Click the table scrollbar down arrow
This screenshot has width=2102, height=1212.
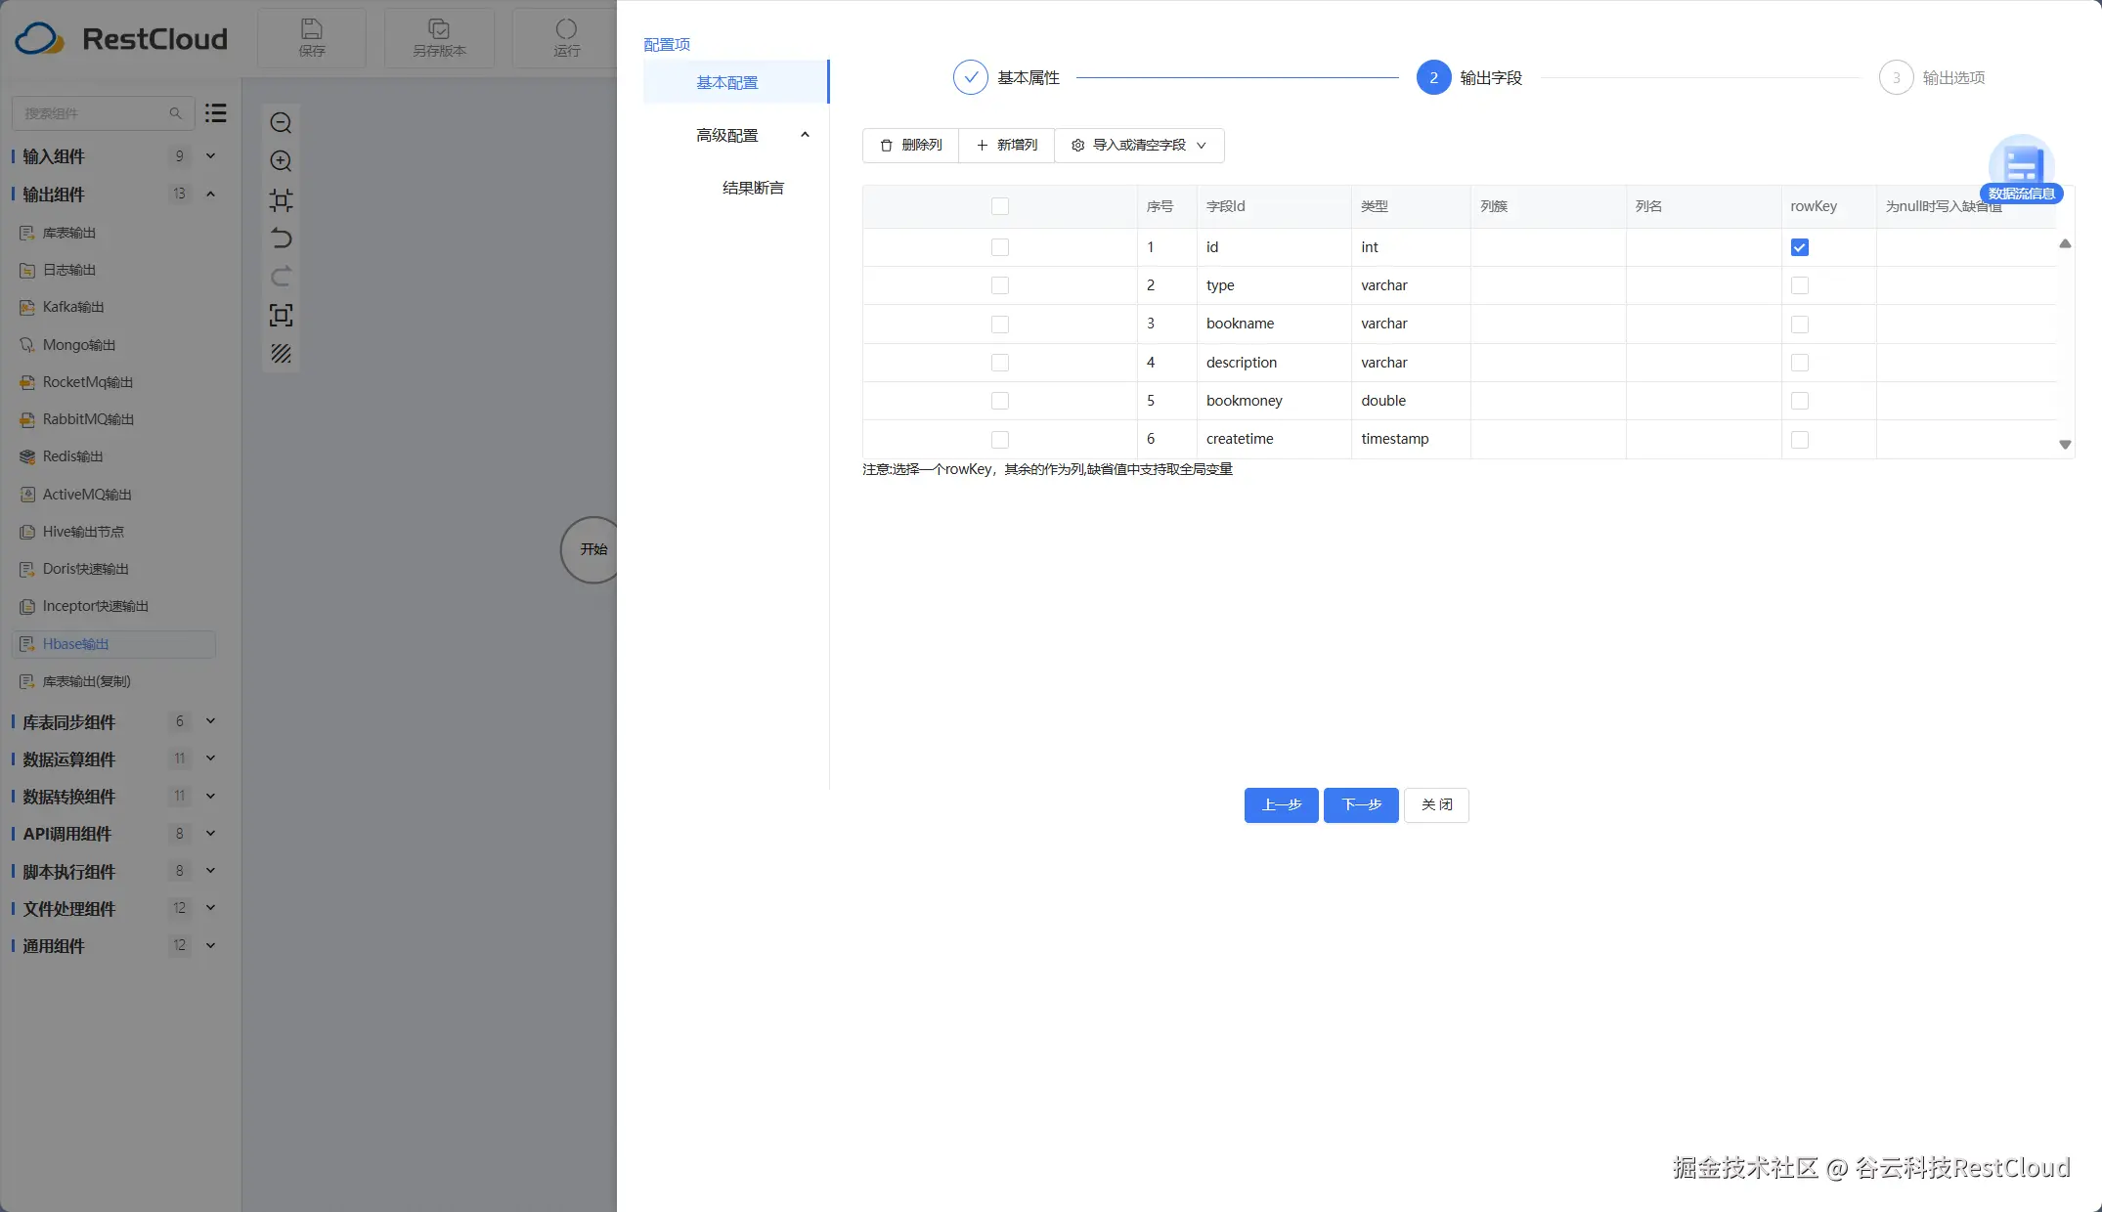pyautogui.click(x=2065, y=445)
